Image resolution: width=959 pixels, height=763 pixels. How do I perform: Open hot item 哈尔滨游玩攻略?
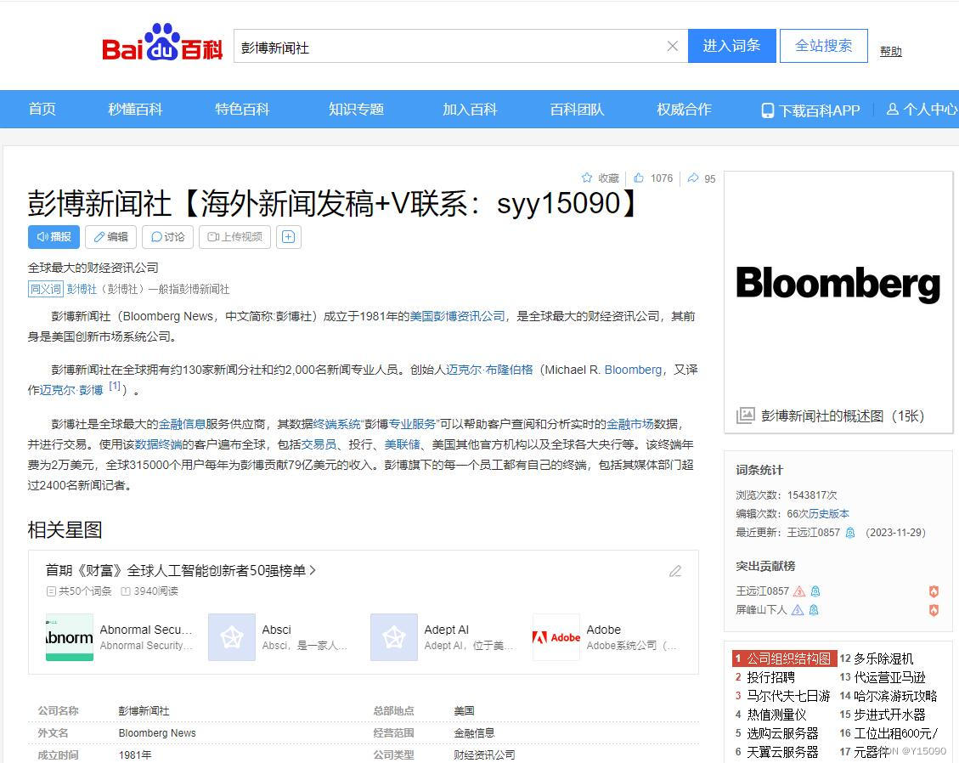click(895, 696)
